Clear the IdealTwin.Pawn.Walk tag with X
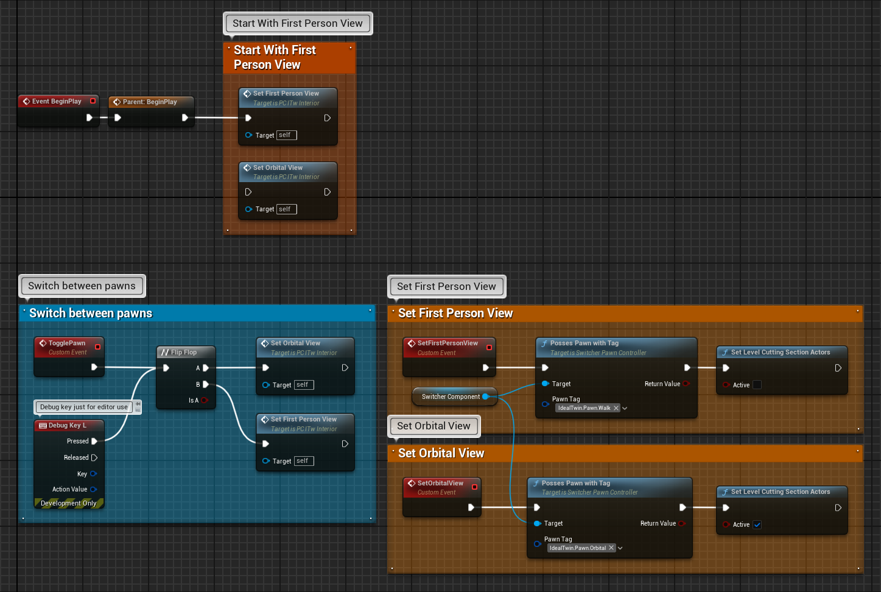This screenshot has width=881, height=592. click(616, 408)
